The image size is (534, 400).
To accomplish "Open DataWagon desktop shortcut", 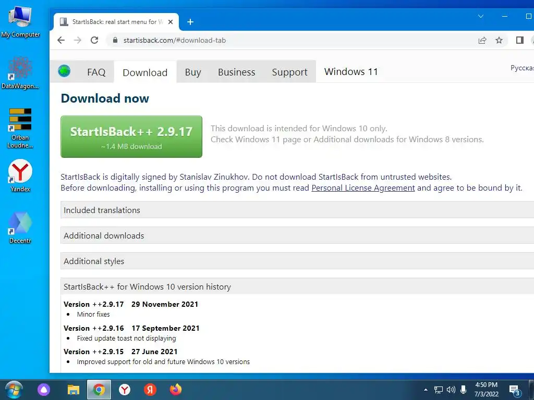I will (20, 73).
